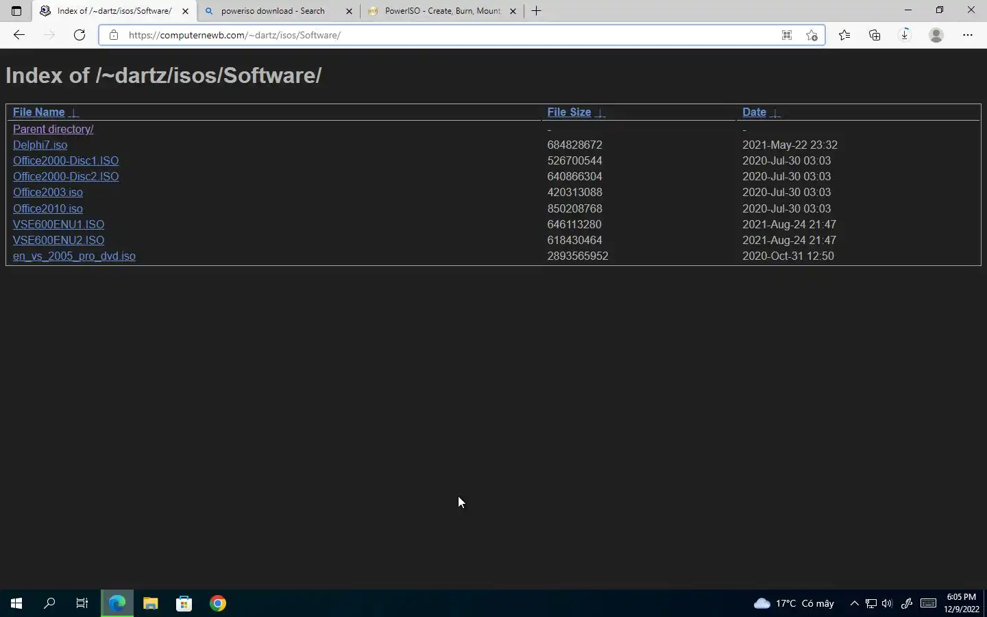This screenshot has width=987, height=617.
Task: Open clock showing 6:05 PM
Action: [961, 603]
